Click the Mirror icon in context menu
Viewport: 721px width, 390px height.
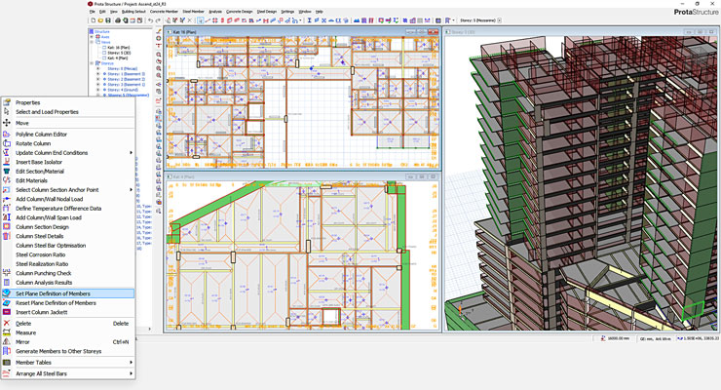[7, 341]
